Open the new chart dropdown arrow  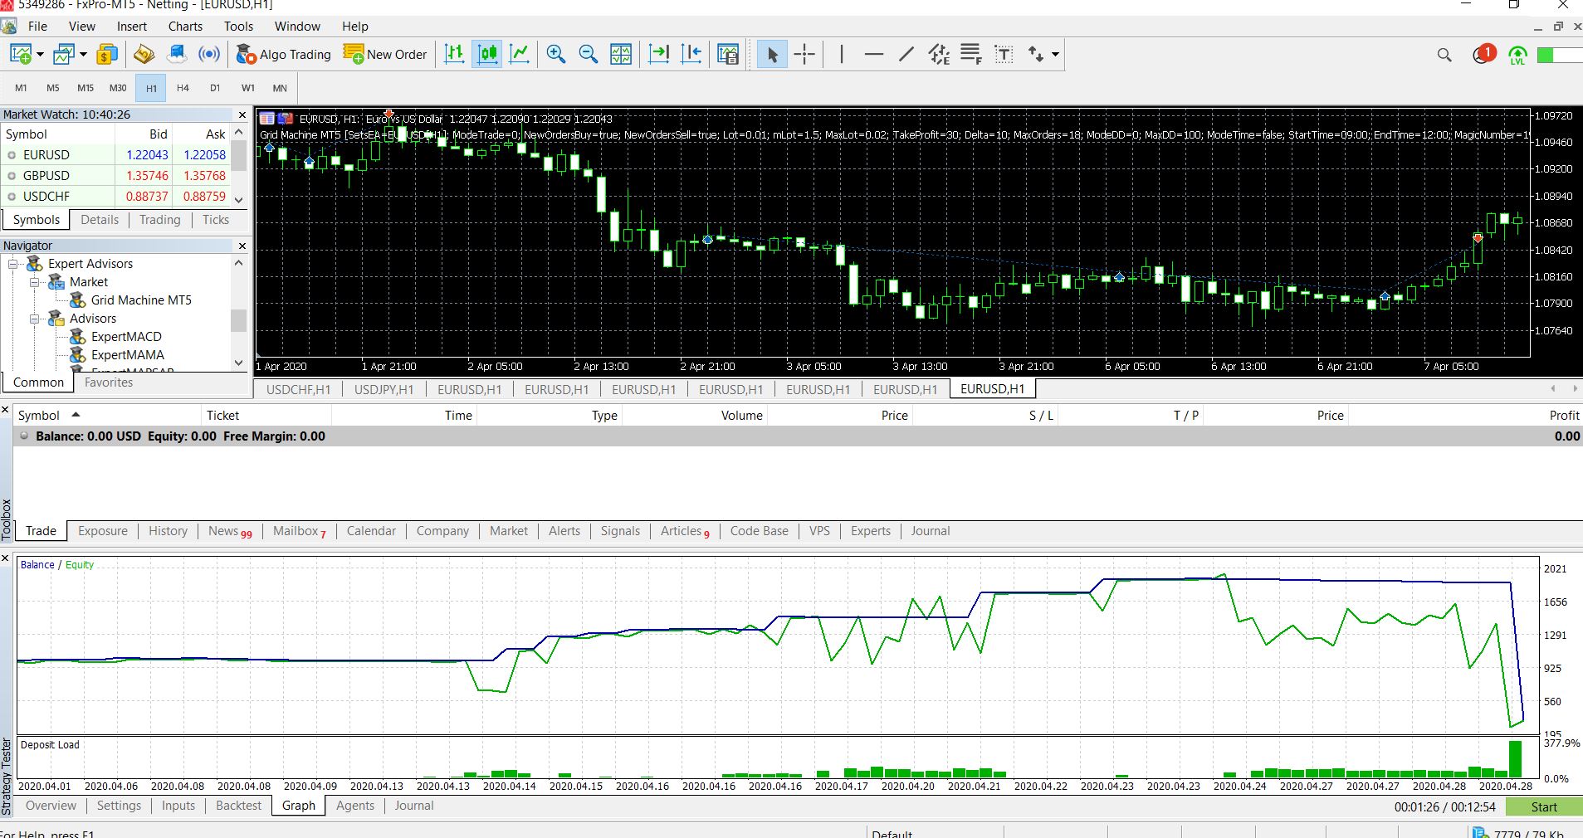[40, 55]
